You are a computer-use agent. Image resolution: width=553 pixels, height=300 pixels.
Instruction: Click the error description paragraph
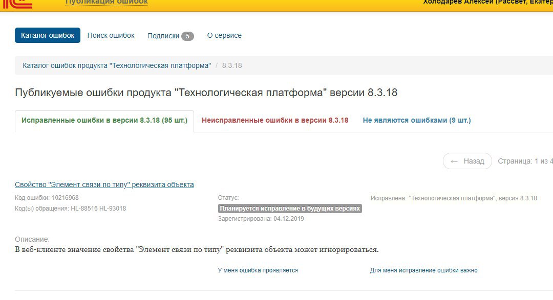coord(197,249)
